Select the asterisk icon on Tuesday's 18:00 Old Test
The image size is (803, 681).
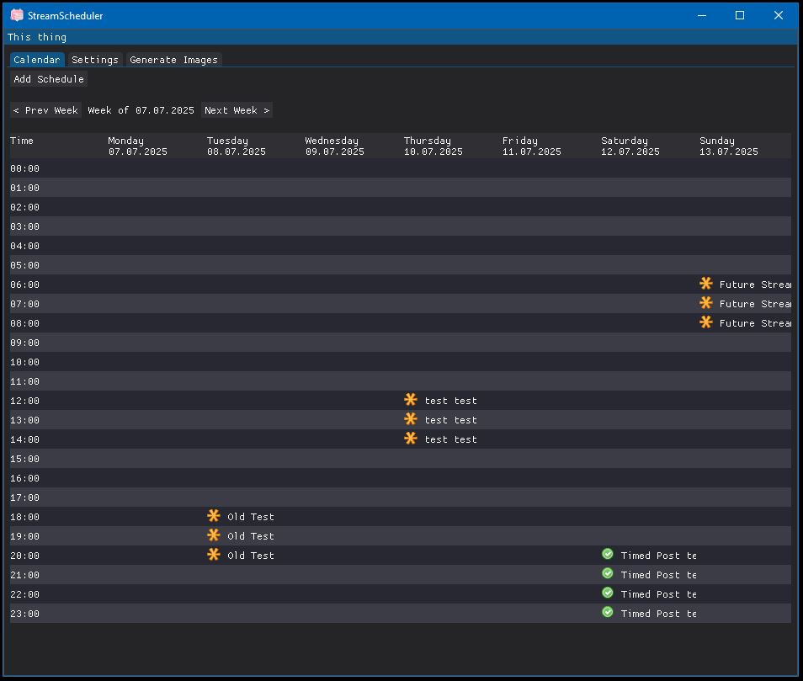(214, 516)
